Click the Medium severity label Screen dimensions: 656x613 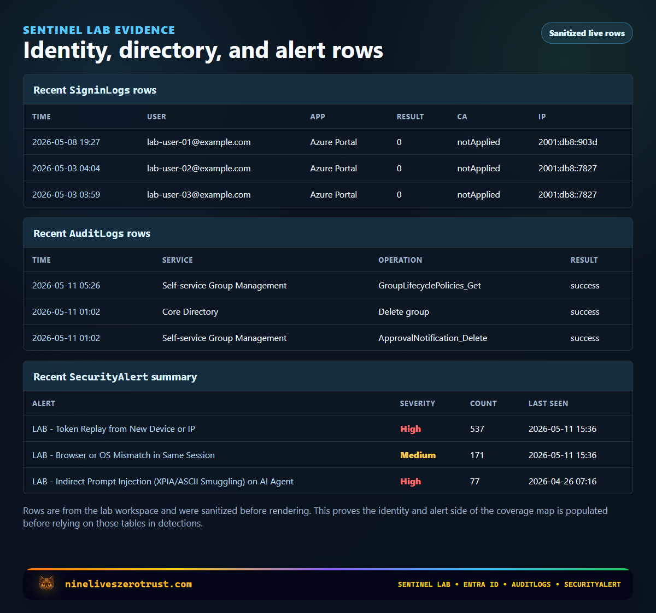(x=418, y=455)
